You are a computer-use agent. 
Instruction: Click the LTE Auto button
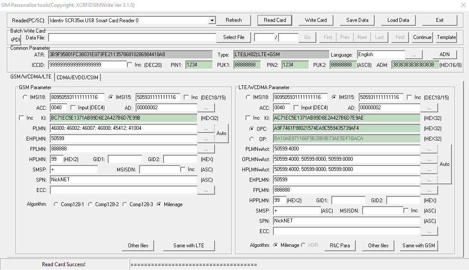coord(445,164)
